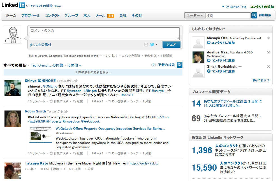Open 求人 menu
The height and width of the screenshot is (181, 278).
pyautogui.click(x=87, y=16)
